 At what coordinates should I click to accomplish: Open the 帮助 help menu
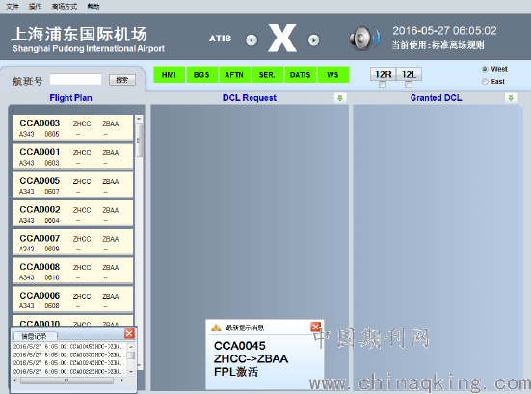pyautogui.click(x=93, y=6)
